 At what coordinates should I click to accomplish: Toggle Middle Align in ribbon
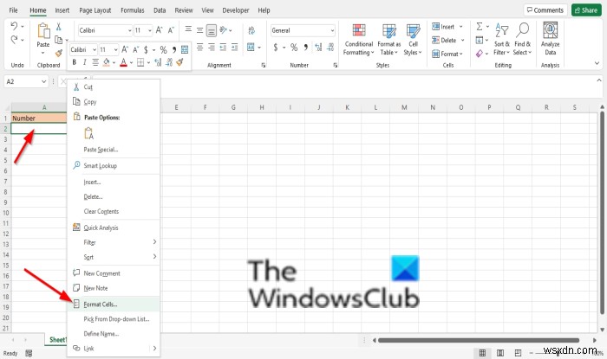coord(199,30)
